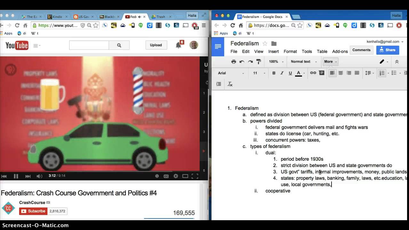
Task: Open the Normal text style dropdown
Action: pos(304,62)
